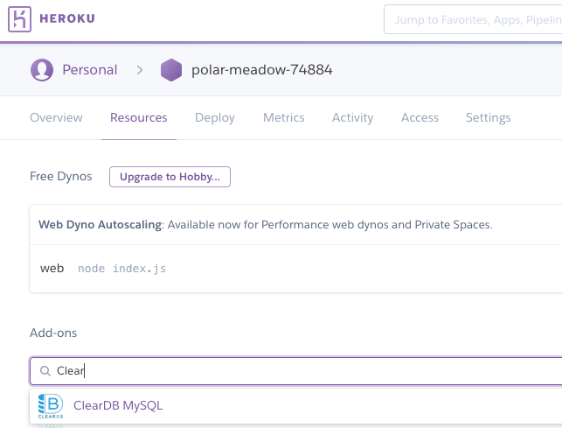The image size is (562, 428).
Task: Click the HEROKU wordmark text
Action: [x=67, y=18]
